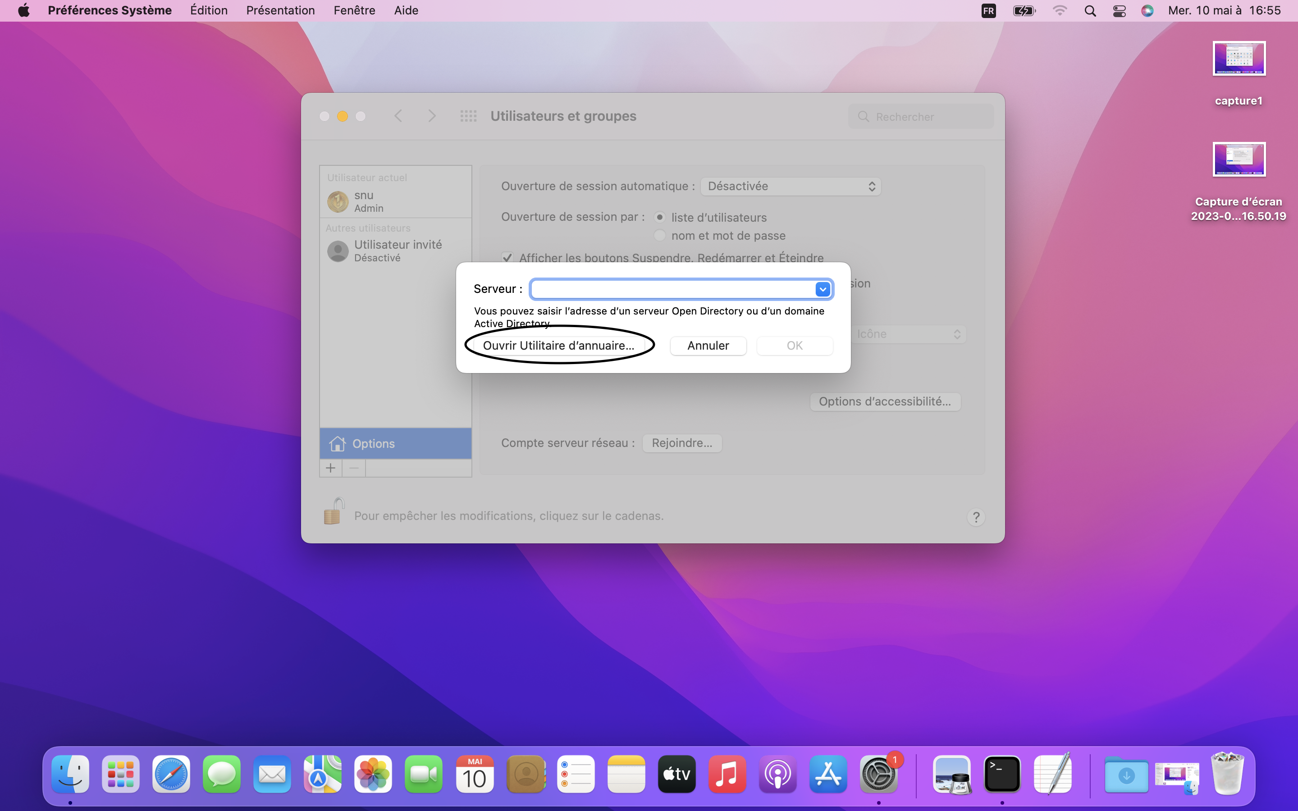Open the Présentation menu
The image size is (1298, 811).
[x=280, y=11]
